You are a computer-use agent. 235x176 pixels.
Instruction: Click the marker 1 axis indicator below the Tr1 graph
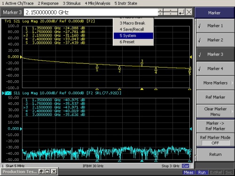[97, 89]
